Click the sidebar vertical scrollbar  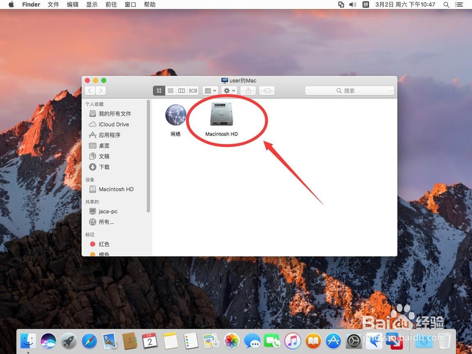(x=148, y=156)
